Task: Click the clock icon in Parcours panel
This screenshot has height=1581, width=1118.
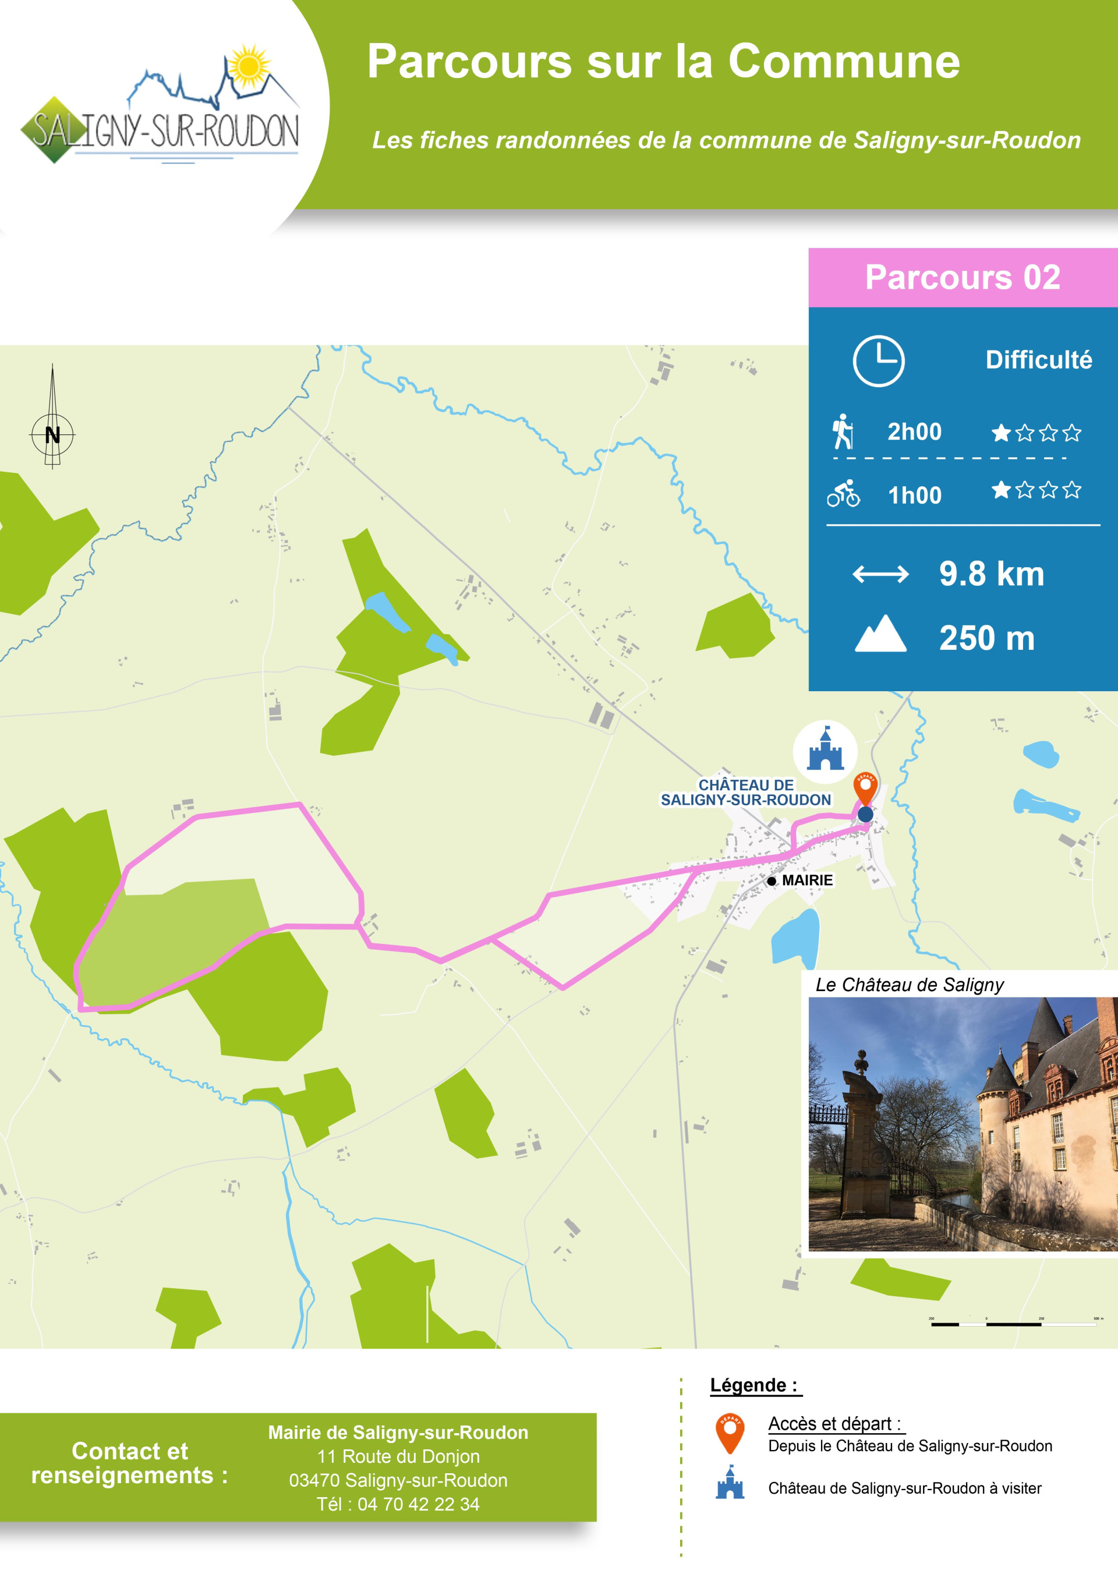Action: 879,361
